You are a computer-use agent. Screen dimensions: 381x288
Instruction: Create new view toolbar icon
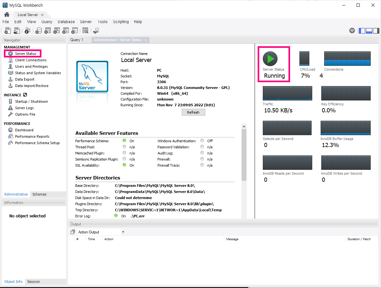(57, 31)
